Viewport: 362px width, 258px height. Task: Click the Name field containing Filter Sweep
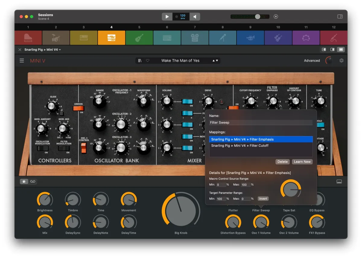[261, 123]
